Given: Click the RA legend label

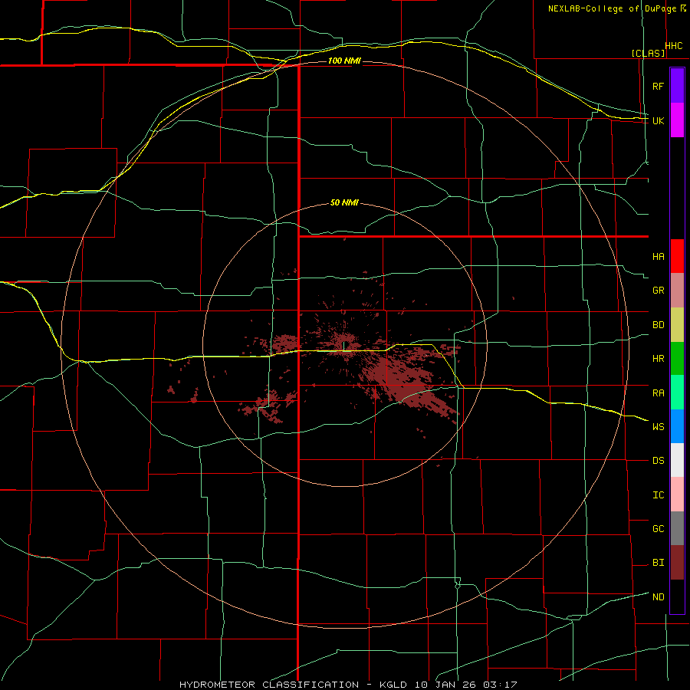Looking at the screenshot, I should [658, 393].
